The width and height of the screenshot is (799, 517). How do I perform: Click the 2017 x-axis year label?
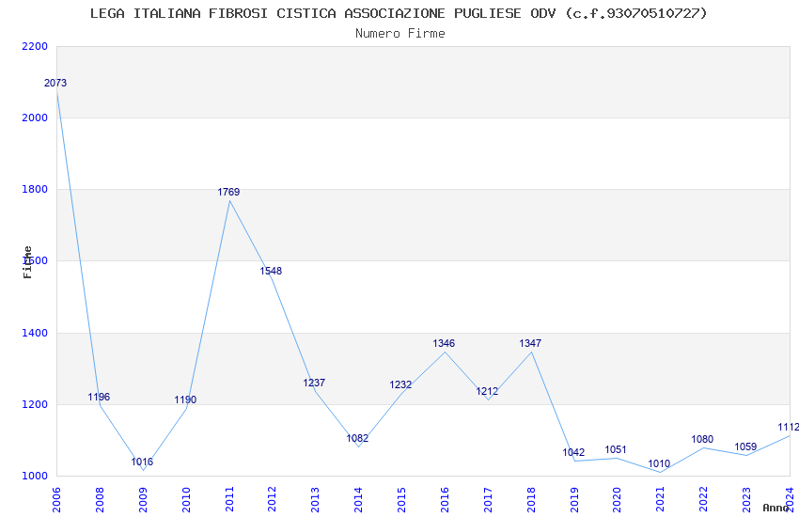click(x=488, y=500)
